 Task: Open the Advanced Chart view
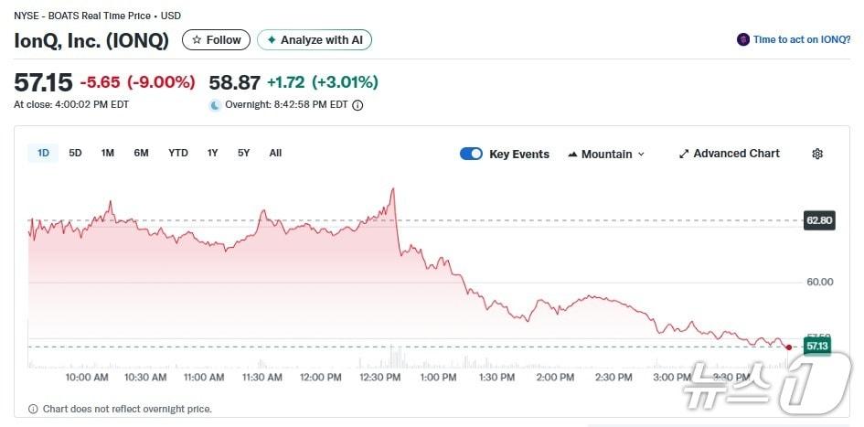tap(729, 154)
